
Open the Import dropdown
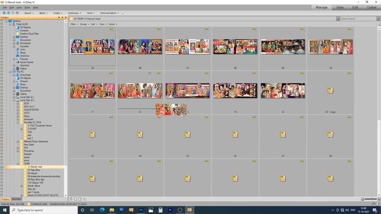29,13
